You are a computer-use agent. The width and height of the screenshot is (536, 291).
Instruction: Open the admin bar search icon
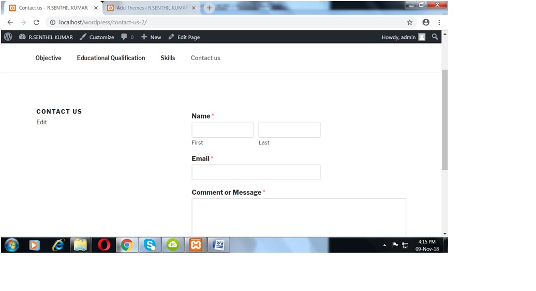click(435, 37)
